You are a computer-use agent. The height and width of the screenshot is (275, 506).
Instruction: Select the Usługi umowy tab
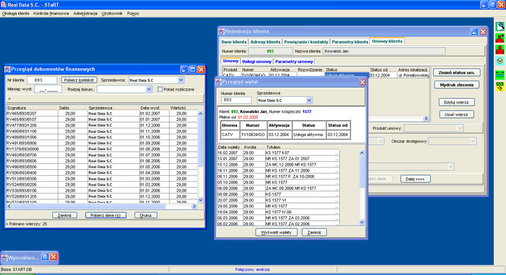point(257,62)
